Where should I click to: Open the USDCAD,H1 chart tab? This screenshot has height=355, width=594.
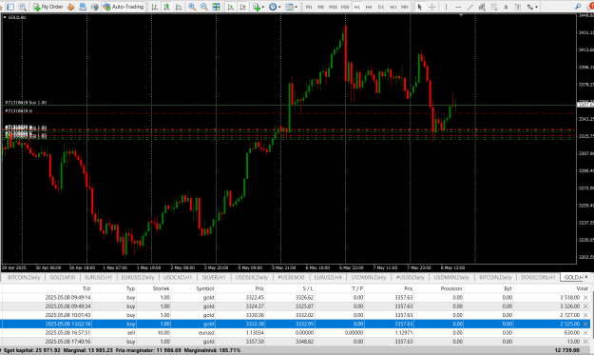tap(178, 277)
